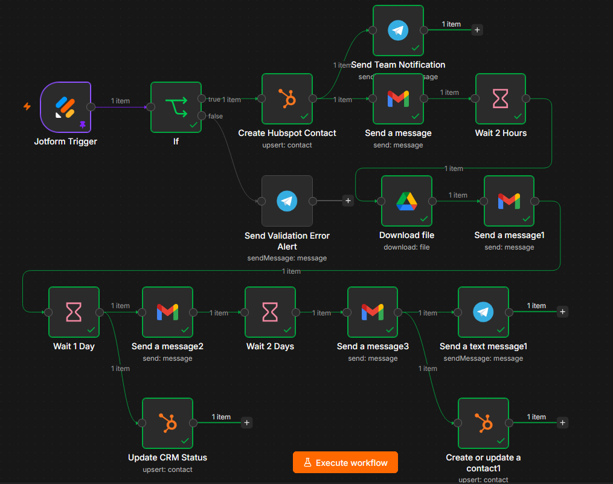Click the orange trigger lightning bolt icon
The image size is (613, 484).
pos(27,106)
